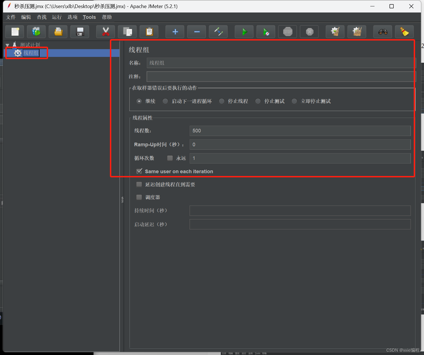The width and height of the screenshot is (424, 355).
Task: Click the Open file folder icon
Action: (x=58, y=32)
